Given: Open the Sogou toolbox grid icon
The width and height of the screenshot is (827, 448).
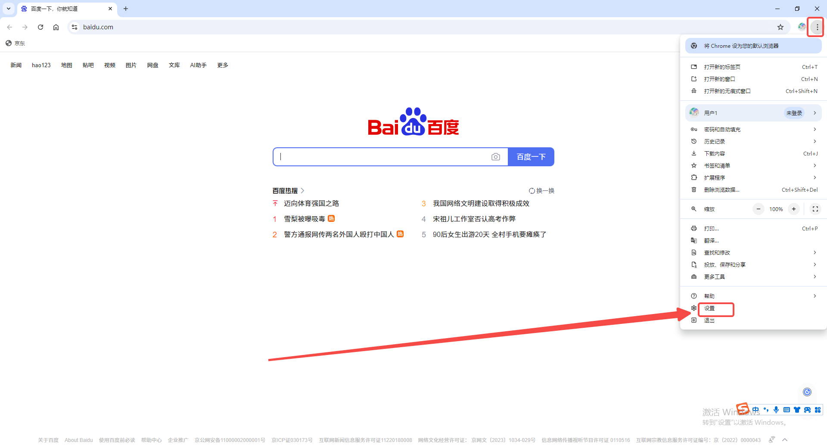Looking at the screenshot, I should click(818, 410).
